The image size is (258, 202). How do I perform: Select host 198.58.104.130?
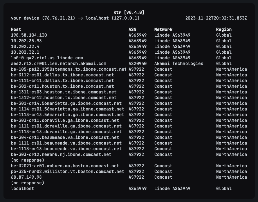click(x=29, y=35)
